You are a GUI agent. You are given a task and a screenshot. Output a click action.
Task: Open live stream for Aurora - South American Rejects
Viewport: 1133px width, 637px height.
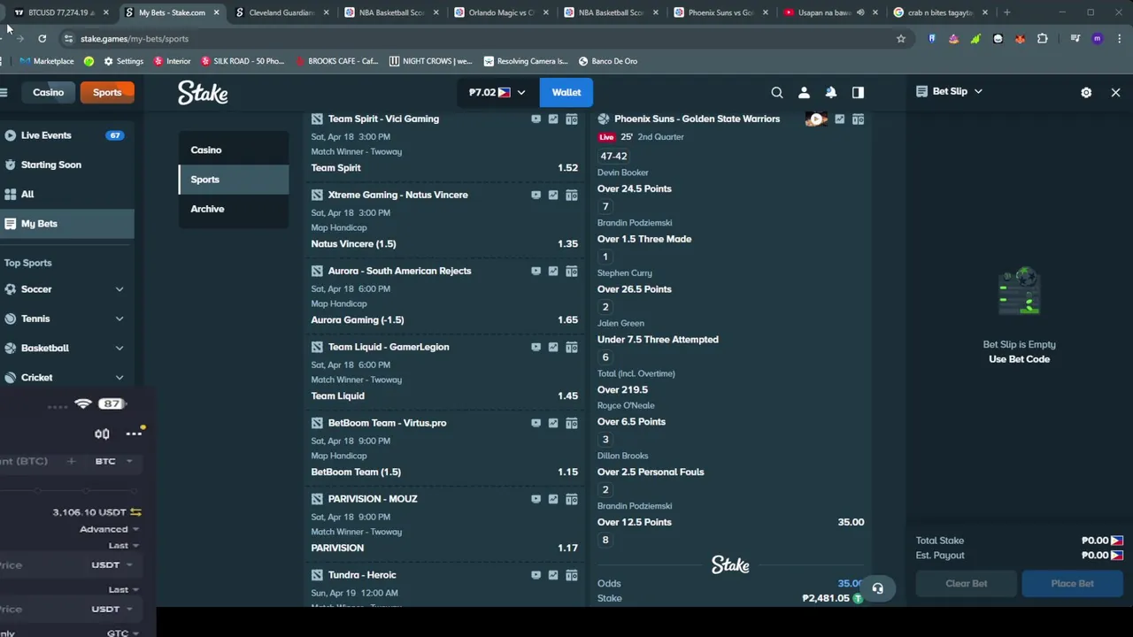[536, 271]
